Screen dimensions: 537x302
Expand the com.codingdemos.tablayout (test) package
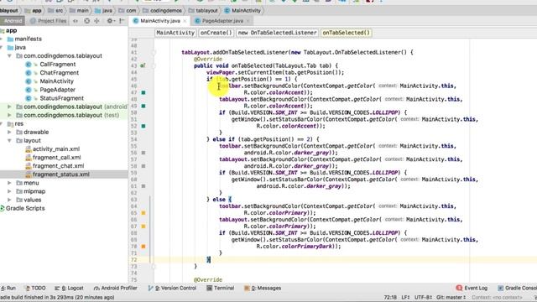pos(9,115)
